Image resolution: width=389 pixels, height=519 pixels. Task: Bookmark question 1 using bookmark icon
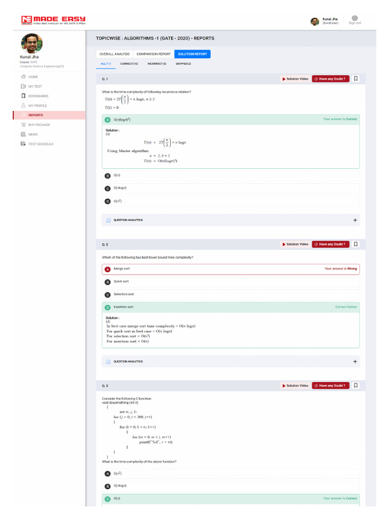[356, 79]
